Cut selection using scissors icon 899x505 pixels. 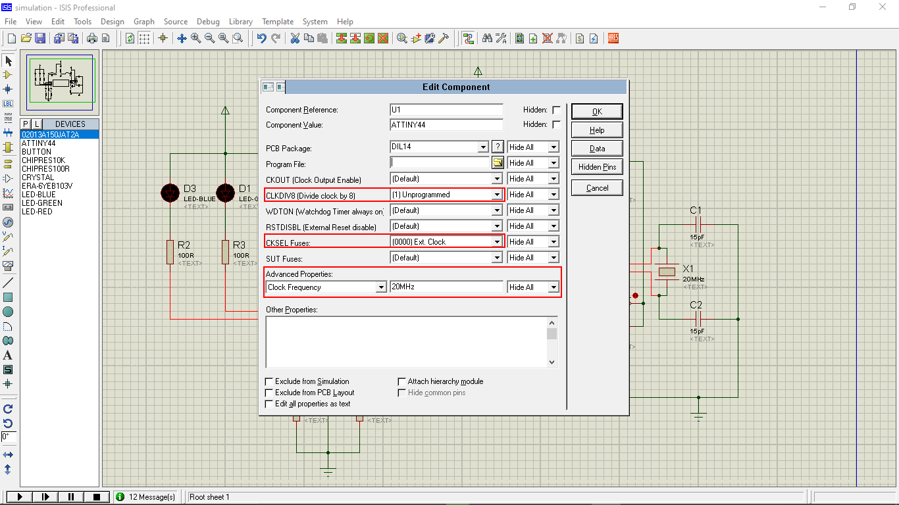(295, 39)
